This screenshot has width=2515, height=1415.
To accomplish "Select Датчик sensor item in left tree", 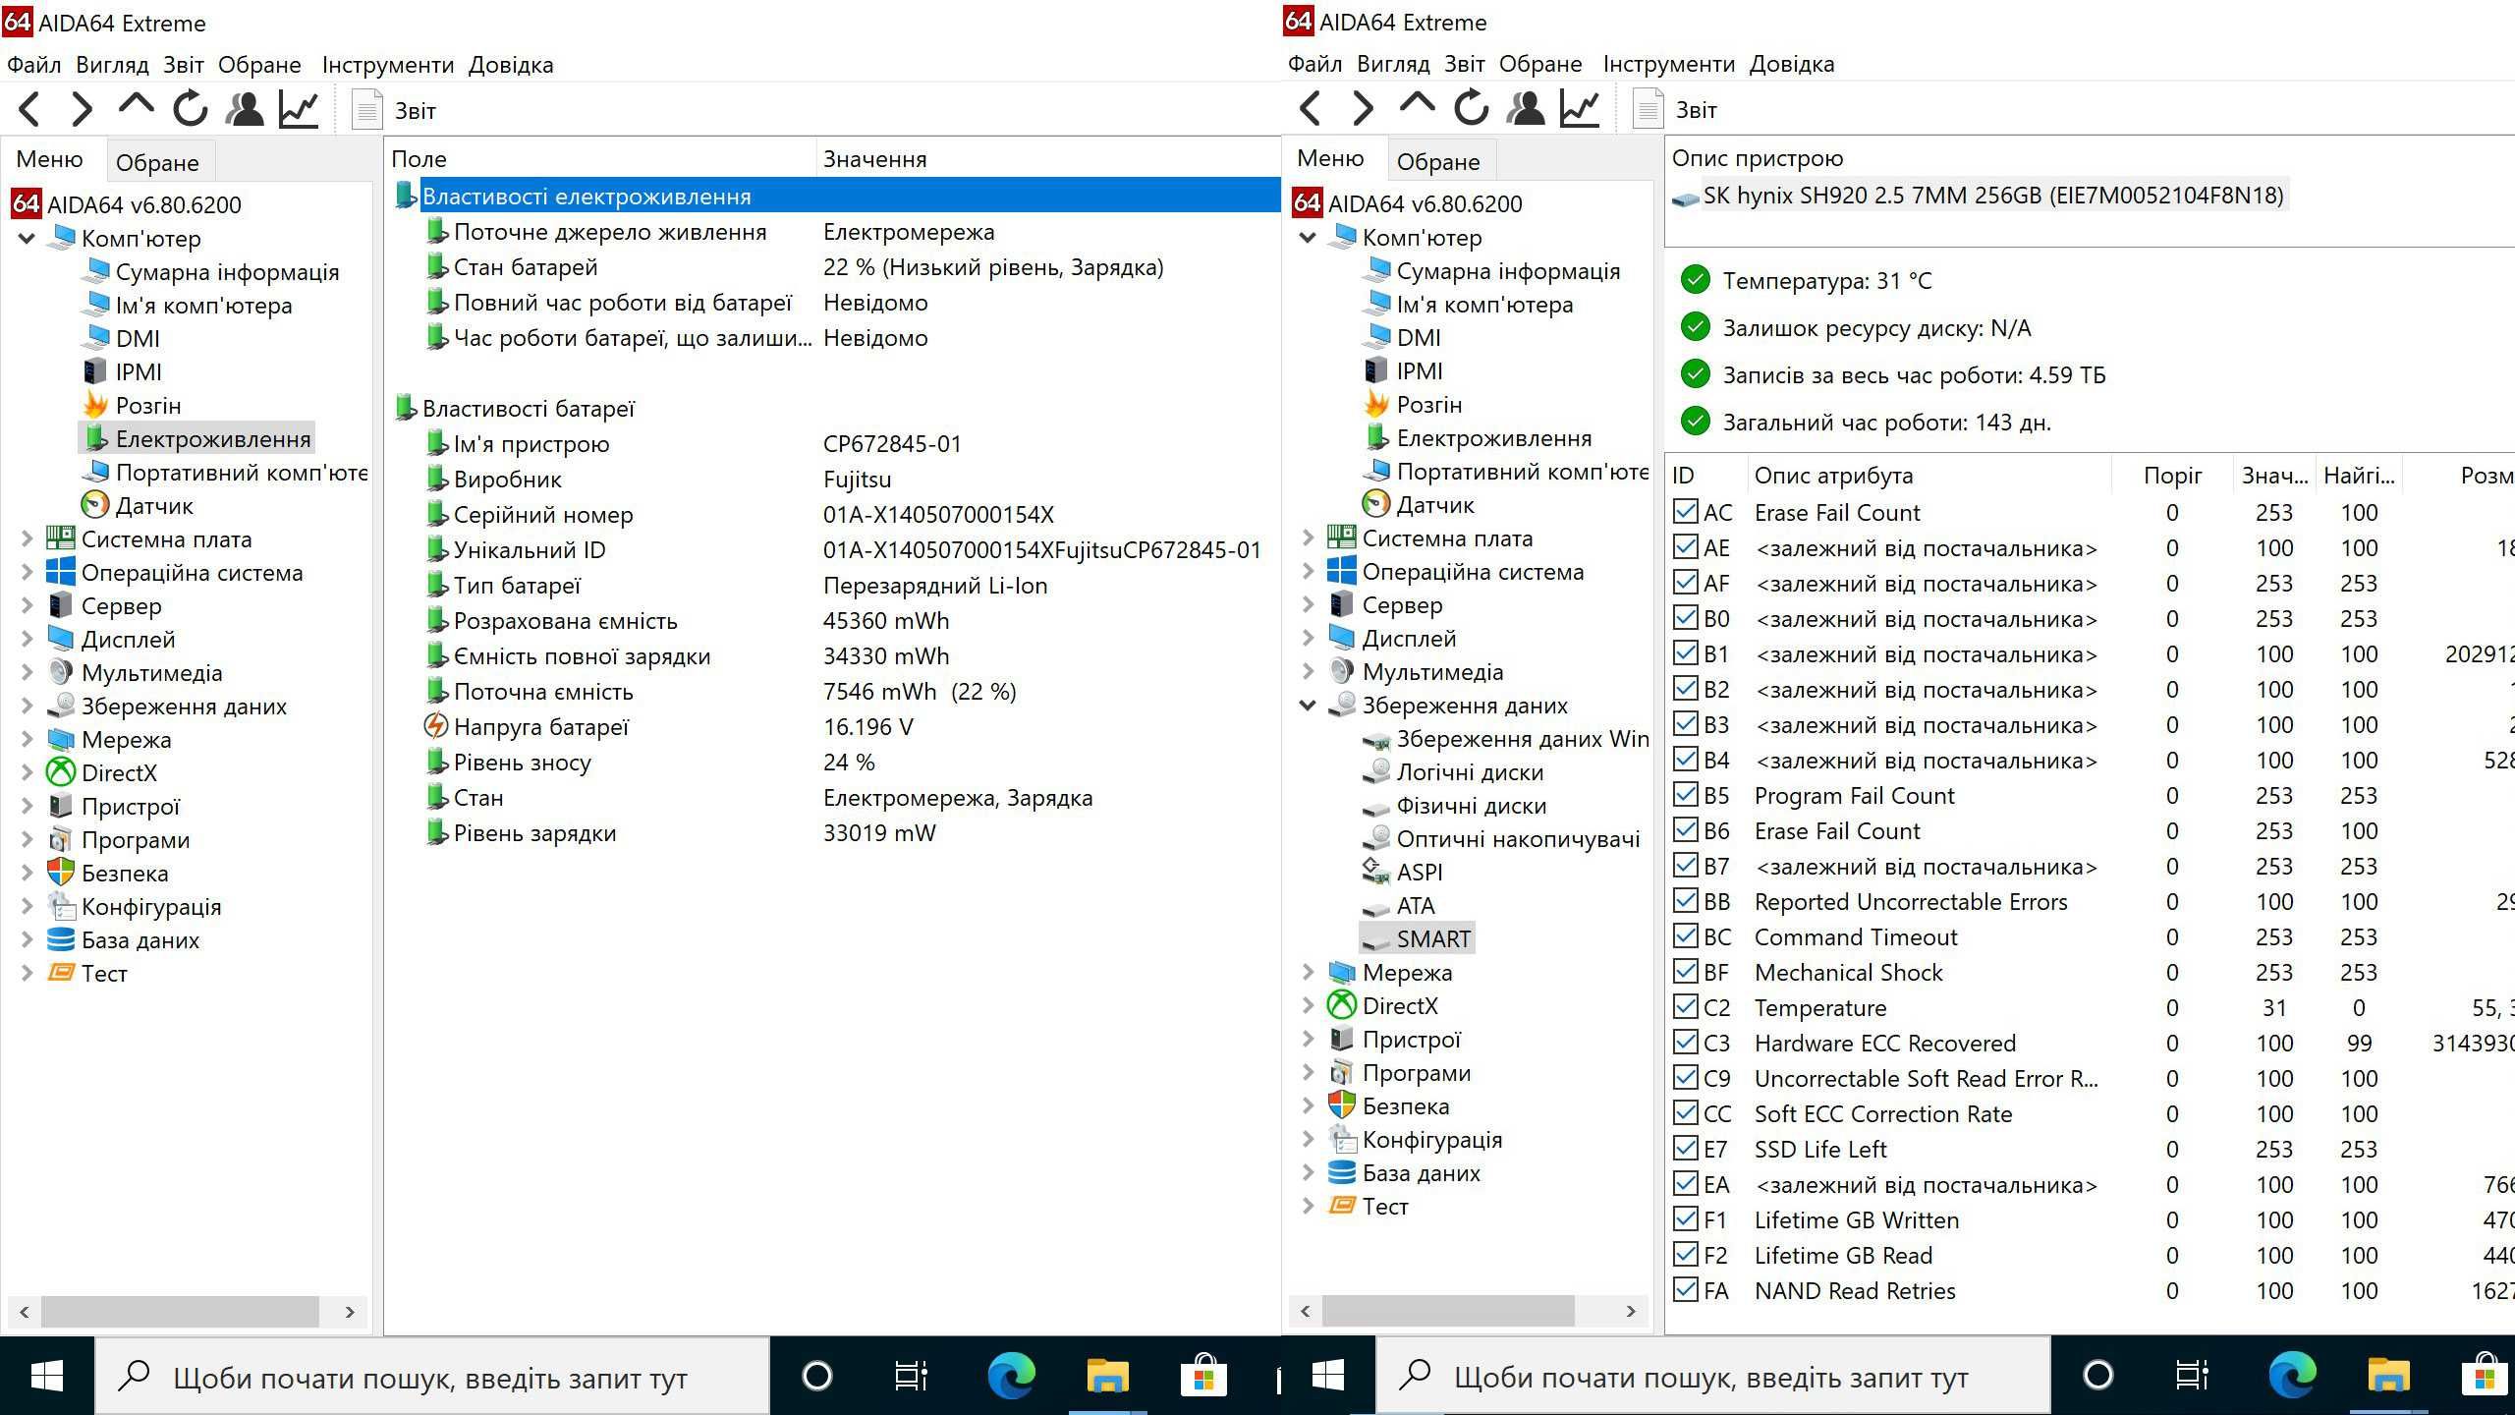I will 137,506.
